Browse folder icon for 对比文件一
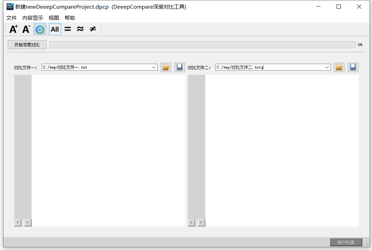372x250 pixels. pyautogui.click(x=166, y=67)
